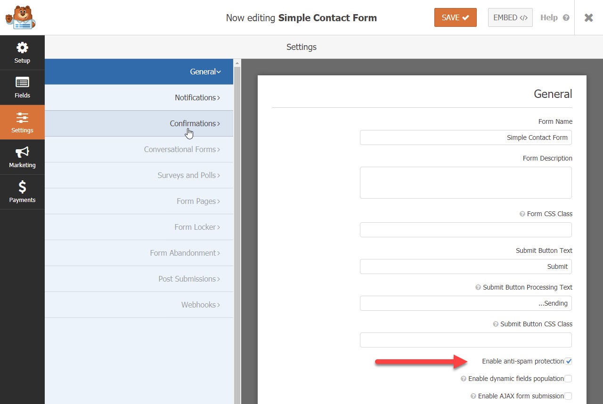Click the settings list vertical scrollbar
603x404 pixels.
tap(237, 188)
